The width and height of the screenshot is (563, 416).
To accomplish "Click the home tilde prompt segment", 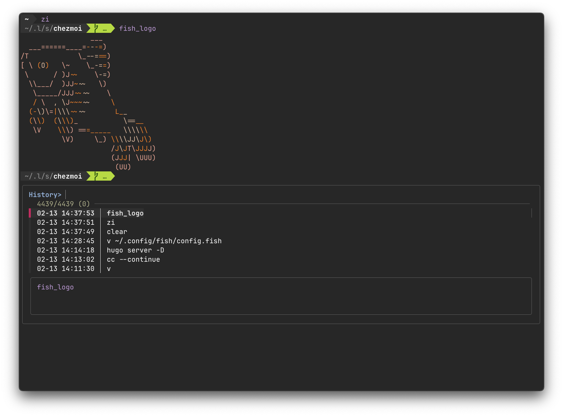I will (x=27, y=19).
